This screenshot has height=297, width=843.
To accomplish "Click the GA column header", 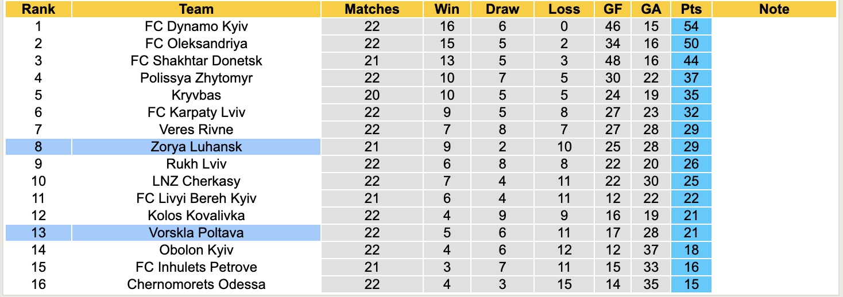I will coord(651,9).
